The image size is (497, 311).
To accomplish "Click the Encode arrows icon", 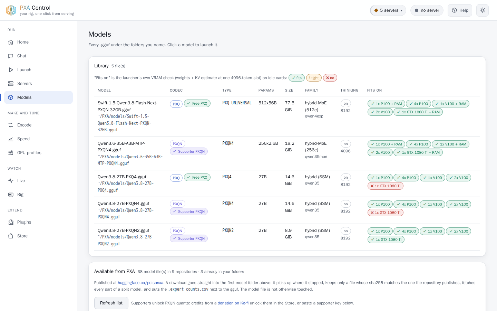I will 11,125.
